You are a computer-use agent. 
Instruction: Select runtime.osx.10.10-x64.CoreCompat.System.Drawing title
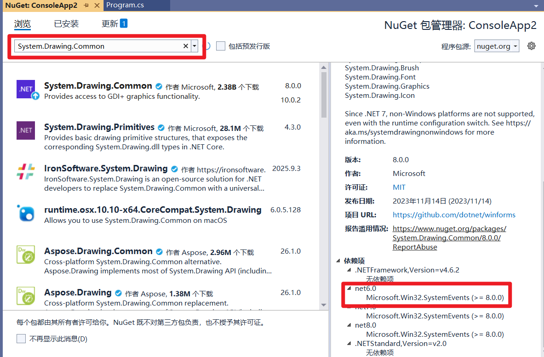(x=153, y=210)
